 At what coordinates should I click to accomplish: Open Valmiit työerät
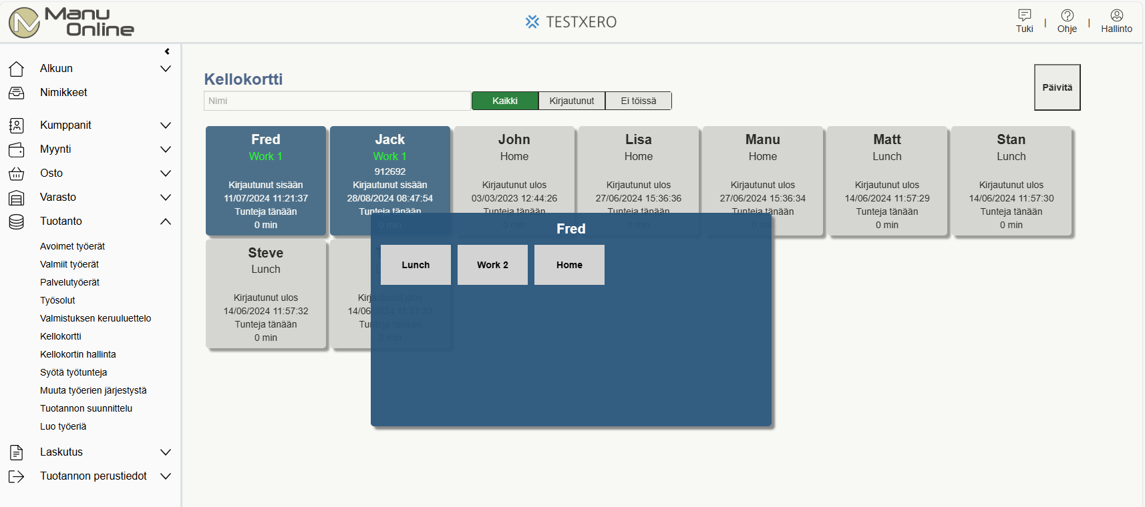(x=69, y=264)
